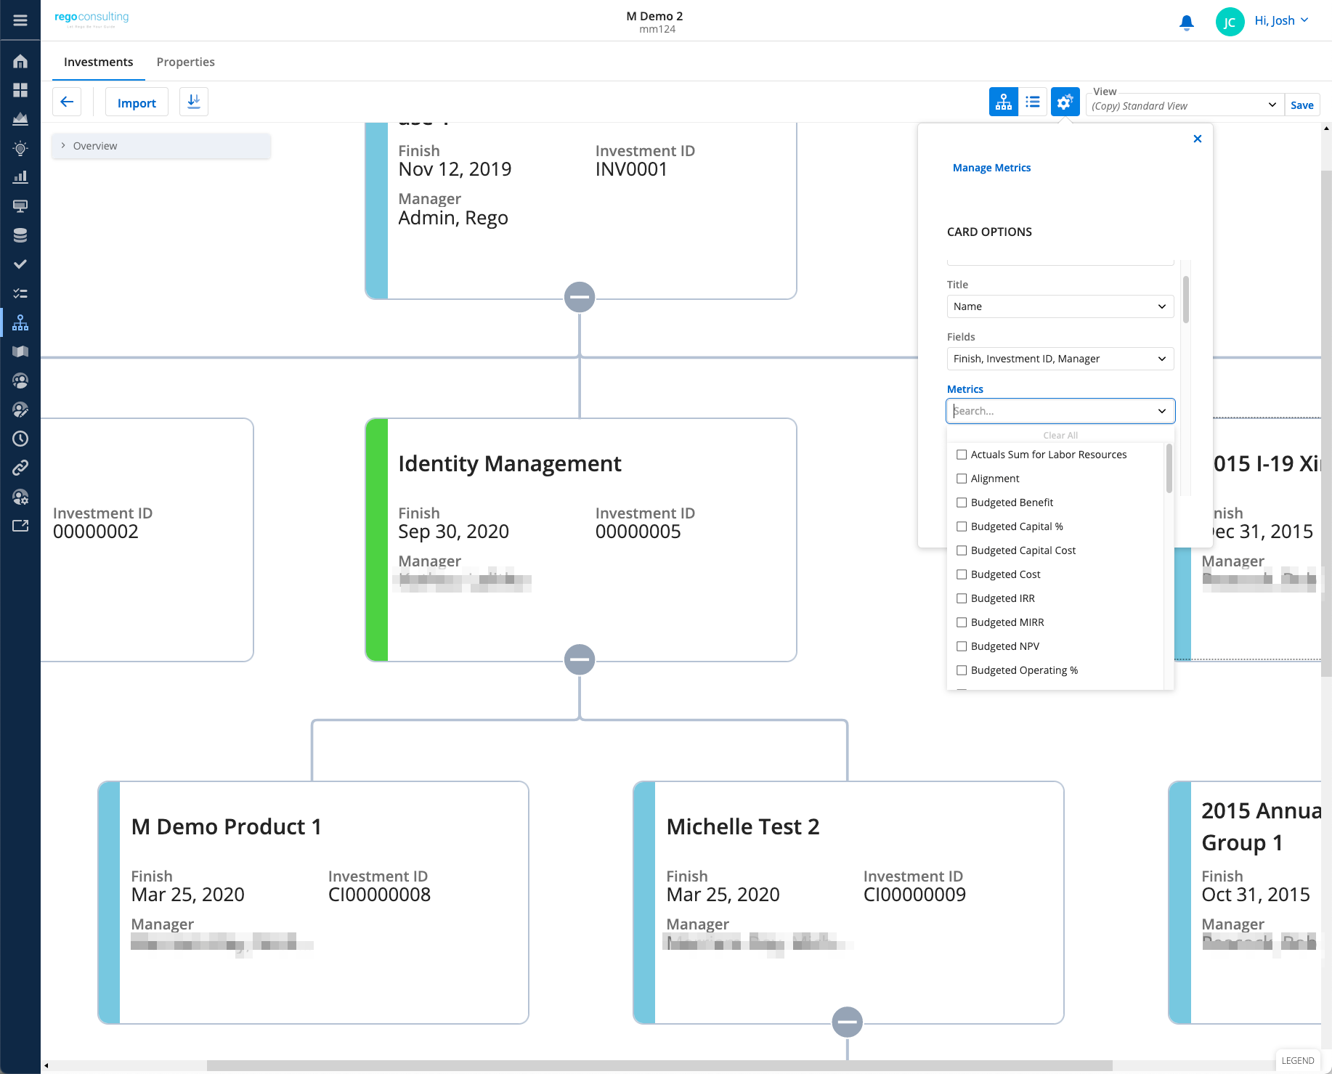Check Budgeted NPV metric
This screenshot has height=1074, width=1332.
pyautogui.click(x=962, y=646)
